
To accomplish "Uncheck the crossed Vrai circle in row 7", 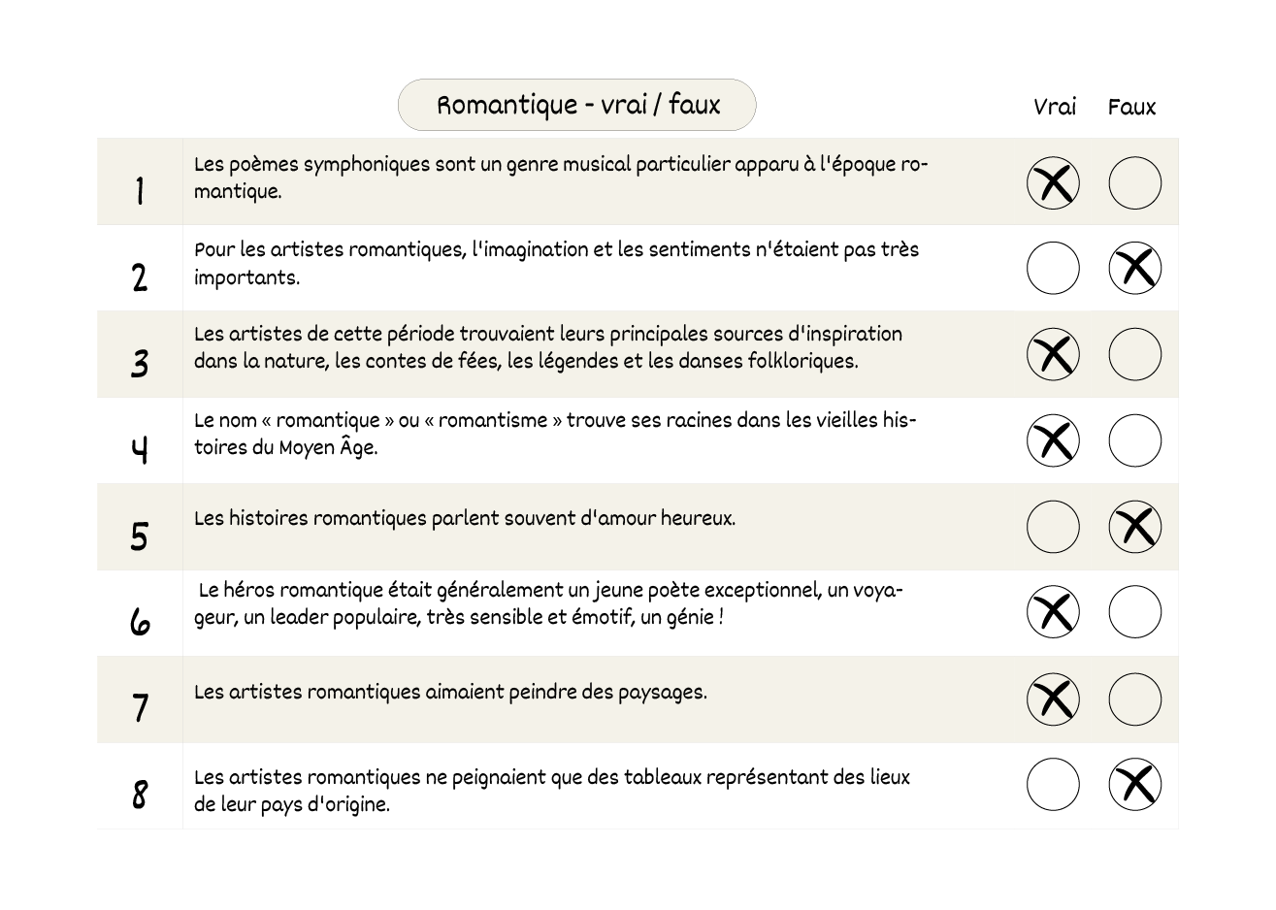I will [1053, 699].
